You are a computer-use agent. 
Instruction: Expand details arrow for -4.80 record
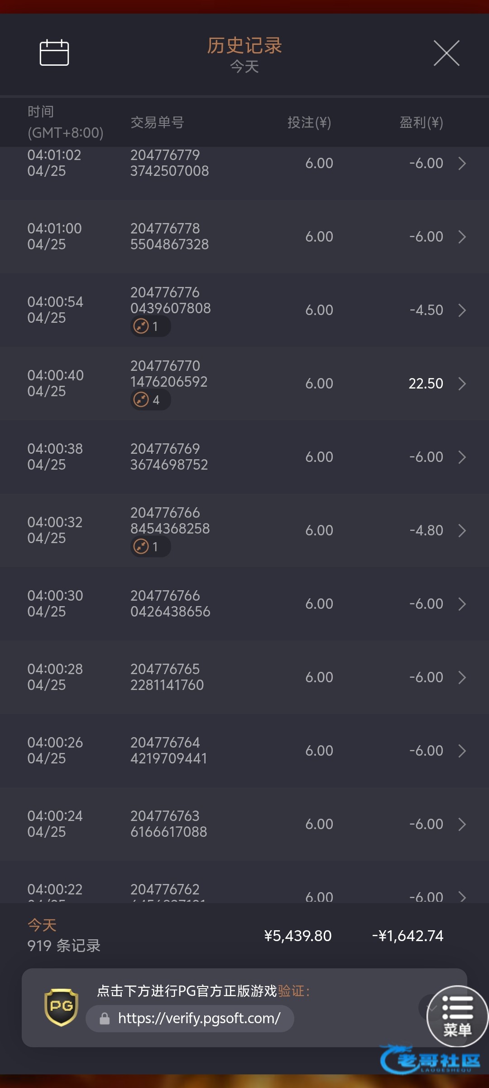pos(462,530)
